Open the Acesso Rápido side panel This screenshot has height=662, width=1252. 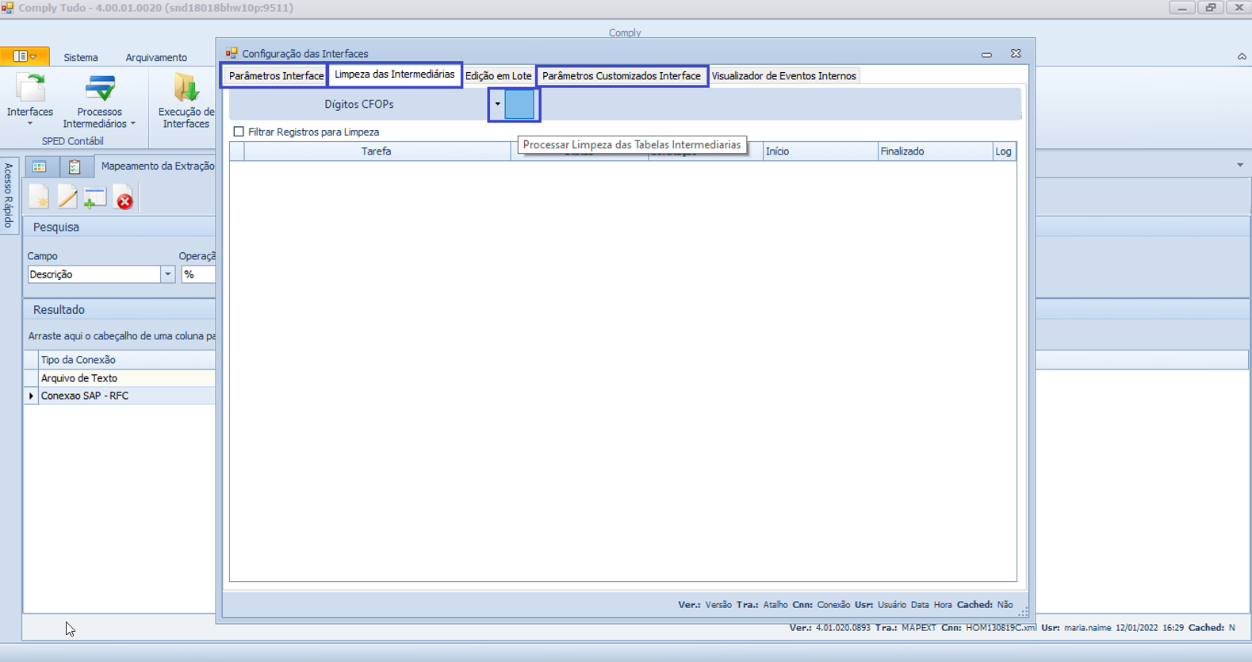click(x=9, y=195)
